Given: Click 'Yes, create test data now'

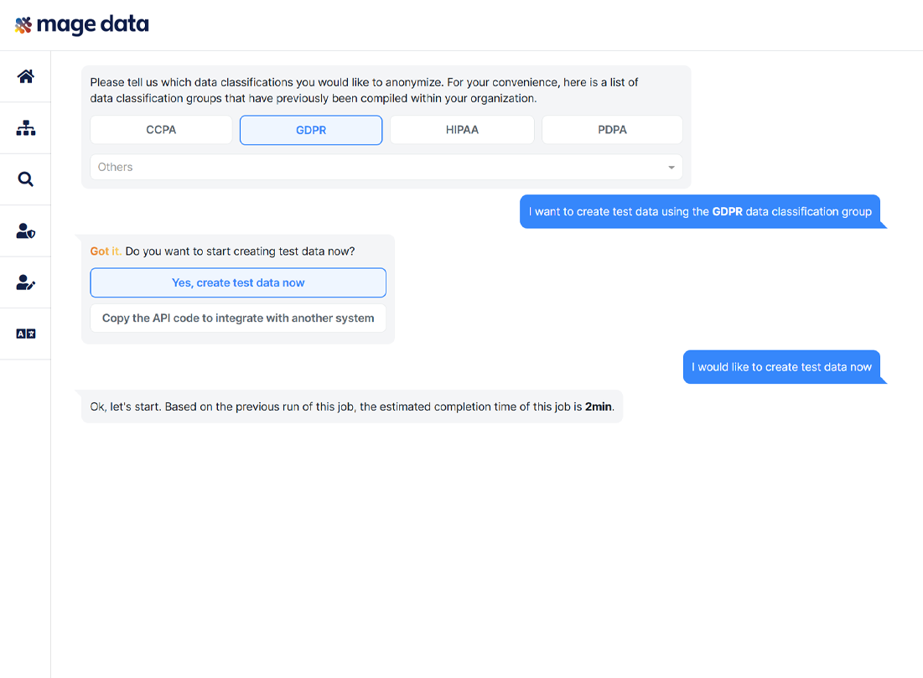Looking at the screenshot, I should pos(238,283).
